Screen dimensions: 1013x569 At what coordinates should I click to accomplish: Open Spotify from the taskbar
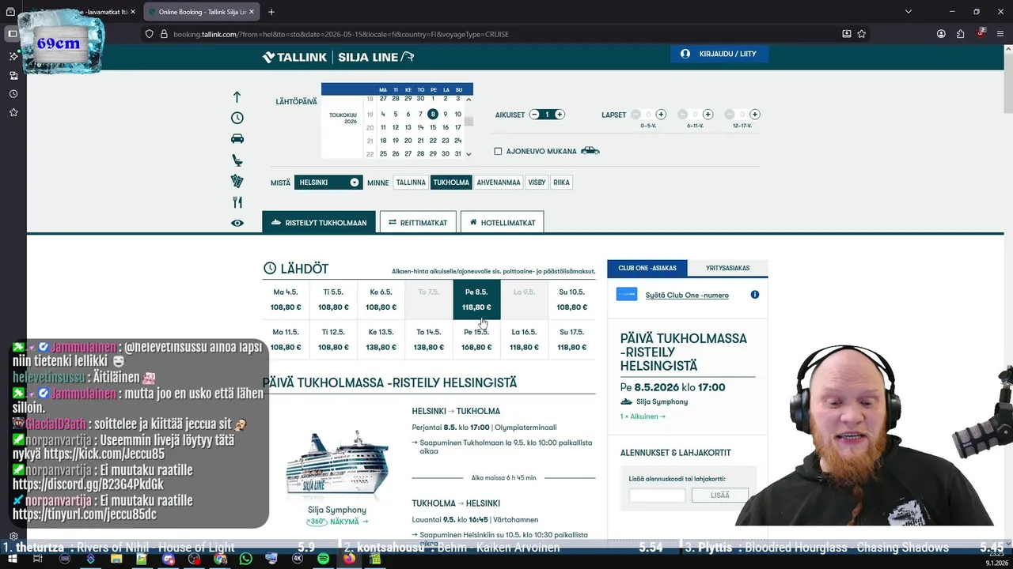[323, 559]
